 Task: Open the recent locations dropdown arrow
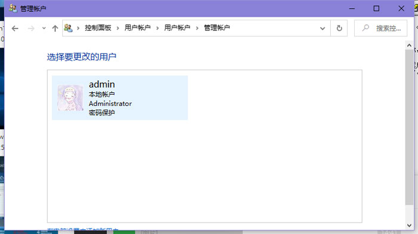pyautogui.click(x=44, y=28)
